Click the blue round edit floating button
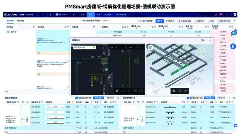Screen dimensions: 240x135 coord(233,46)
